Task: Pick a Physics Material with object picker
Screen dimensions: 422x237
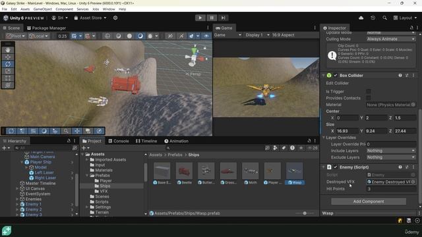Action: (x=413, y=105)
